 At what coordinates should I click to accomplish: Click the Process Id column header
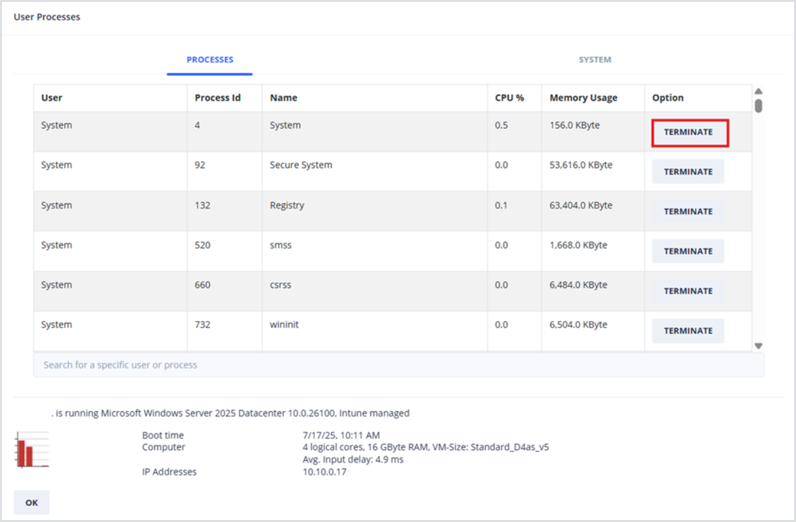(217, 98)
